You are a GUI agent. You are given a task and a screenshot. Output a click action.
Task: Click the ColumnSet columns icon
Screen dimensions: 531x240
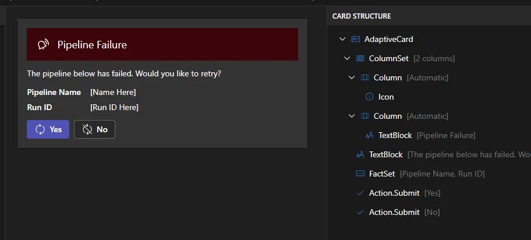click(x=360, y=59)
